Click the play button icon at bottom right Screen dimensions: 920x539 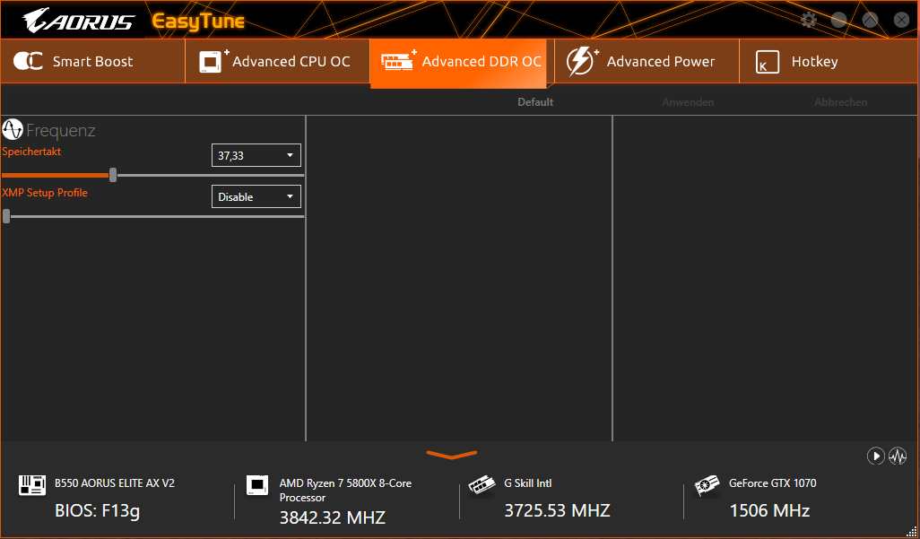tap(875, 456)
